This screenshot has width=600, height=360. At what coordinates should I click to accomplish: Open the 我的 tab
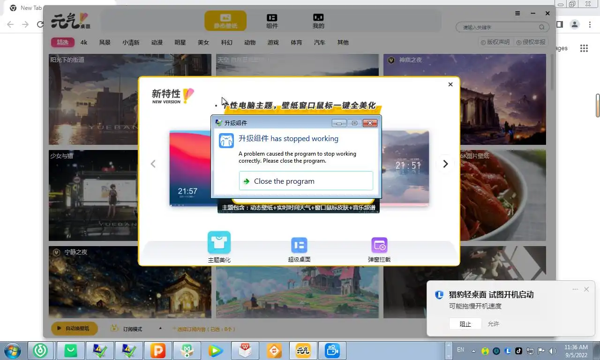318,21
